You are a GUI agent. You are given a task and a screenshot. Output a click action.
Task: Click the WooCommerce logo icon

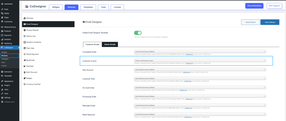pos(2,27)
